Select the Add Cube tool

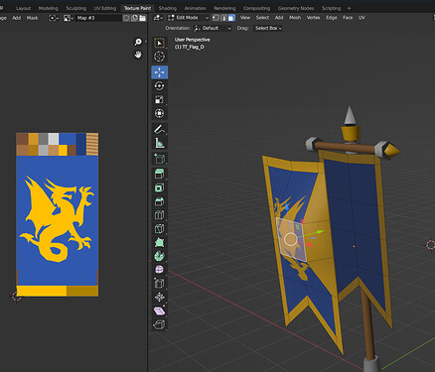159,159
